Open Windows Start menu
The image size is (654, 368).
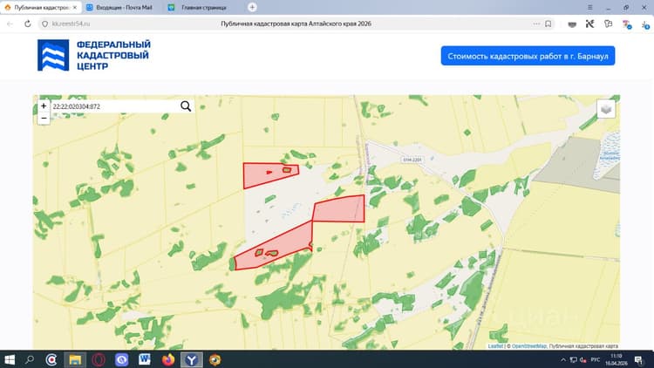click(x=10, y=359)
